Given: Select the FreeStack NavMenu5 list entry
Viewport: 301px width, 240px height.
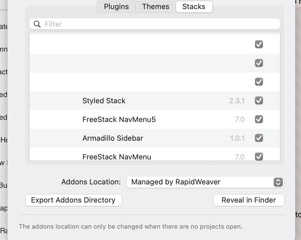Looking at the screenshot, I should tap(119, 119).
